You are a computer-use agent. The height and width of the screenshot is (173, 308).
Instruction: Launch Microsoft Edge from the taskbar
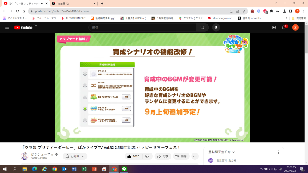35,169
